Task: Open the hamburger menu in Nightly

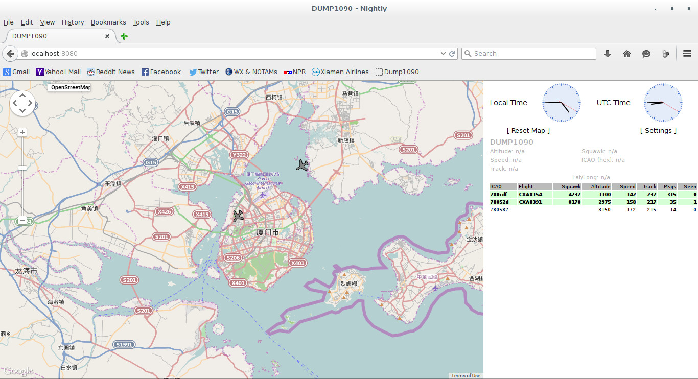Action: click(x=687, y=53)
